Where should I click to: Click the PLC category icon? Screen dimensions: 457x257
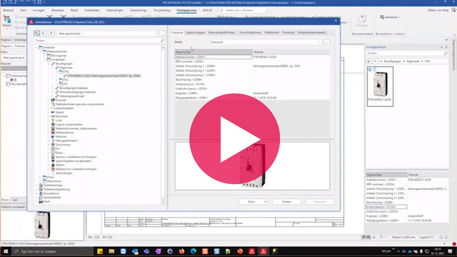[53, 149]
